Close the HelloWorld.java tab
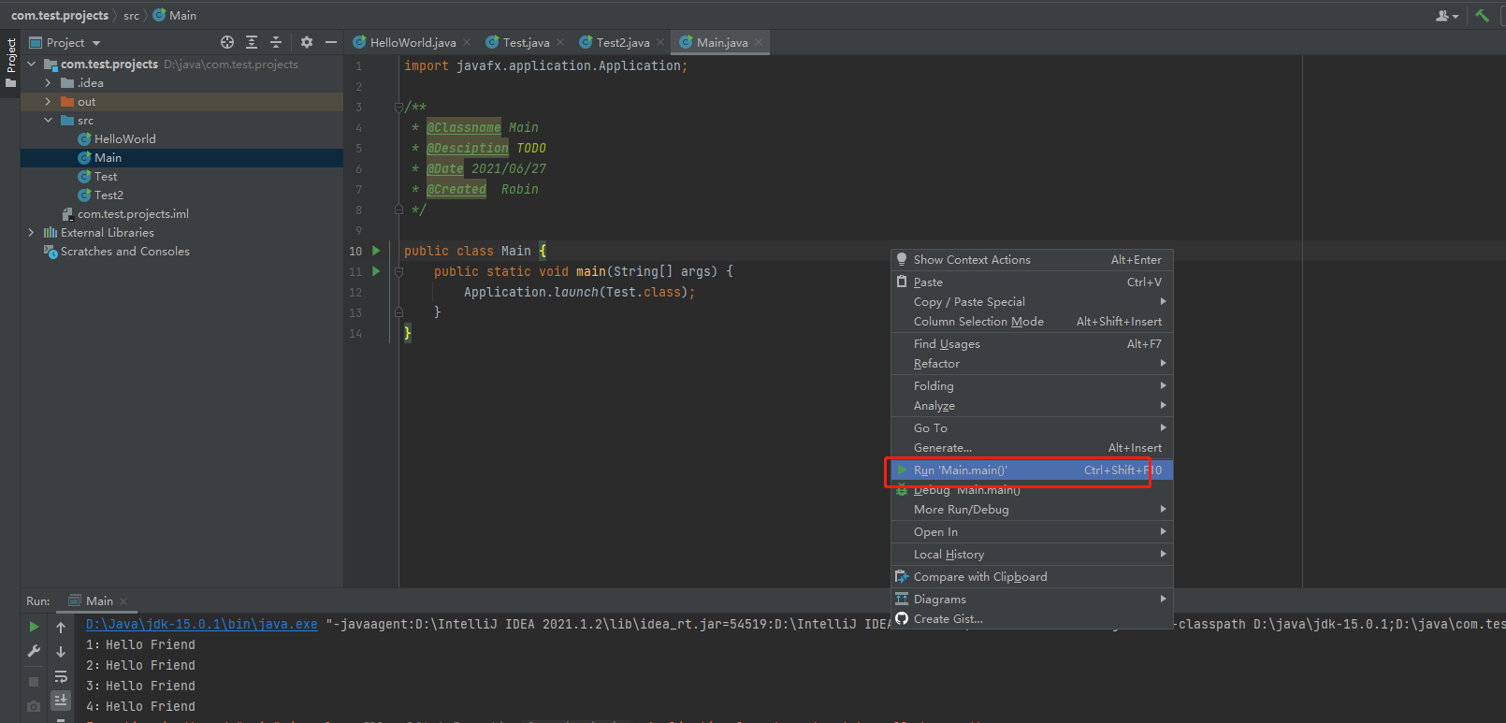1506x723 pixels. 467,43
